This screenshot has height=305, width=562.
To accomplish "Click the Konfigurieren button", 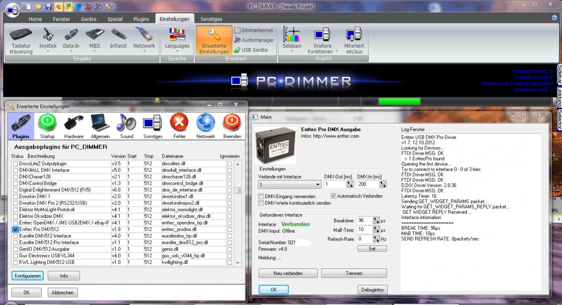I will pos(27,276).
